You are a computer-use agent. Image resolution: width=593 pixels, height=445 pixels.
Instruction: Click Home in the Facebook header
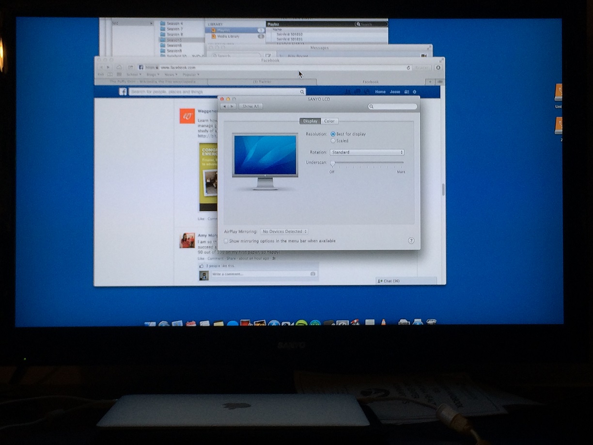pos(380,92)
